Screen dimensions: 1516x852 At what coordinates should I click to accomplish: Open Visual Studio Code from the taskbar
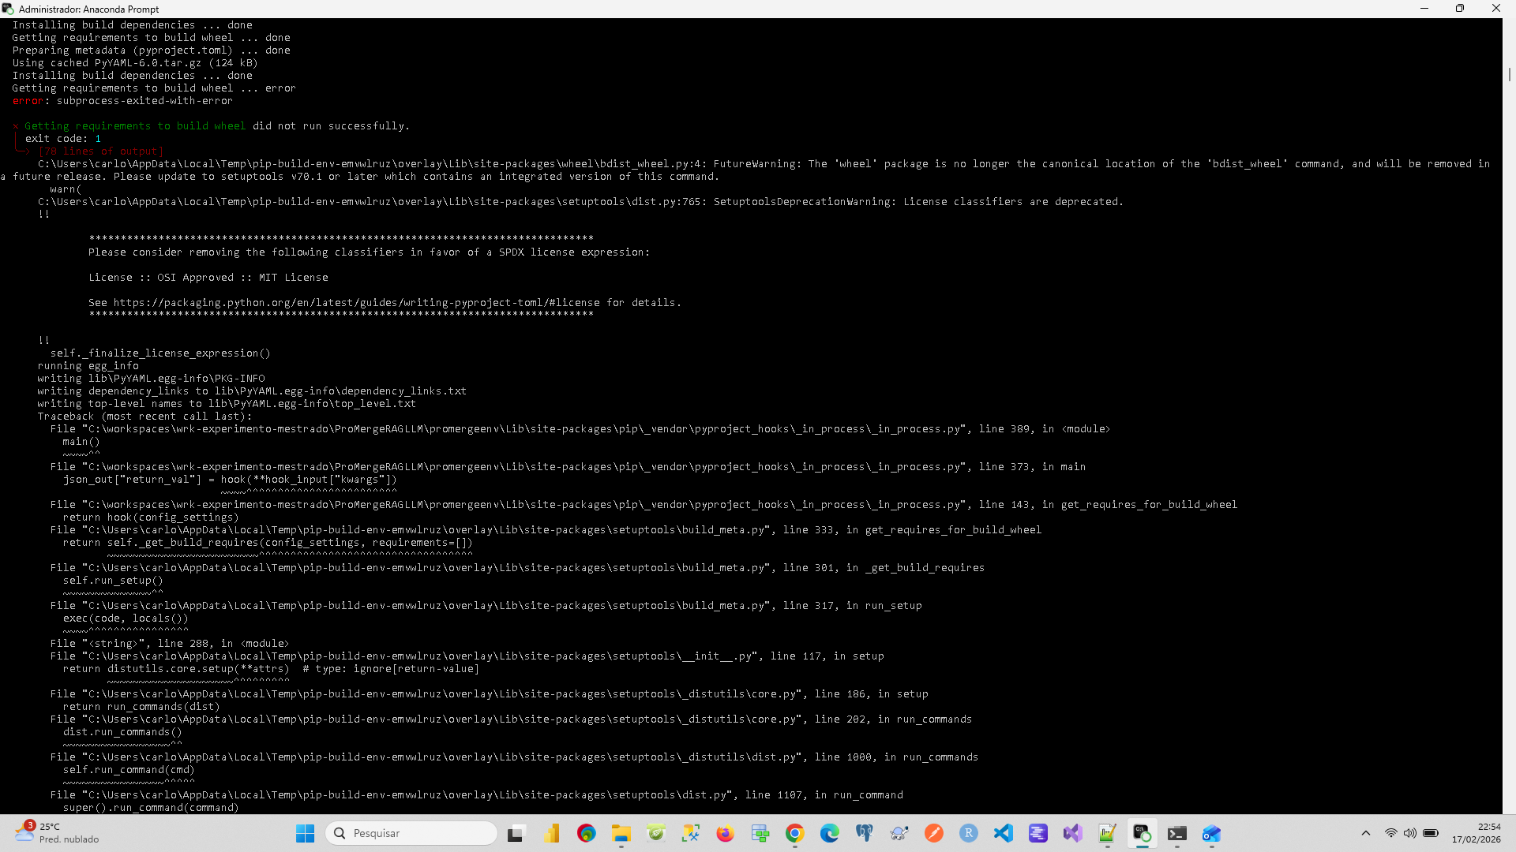[1003, 833]
